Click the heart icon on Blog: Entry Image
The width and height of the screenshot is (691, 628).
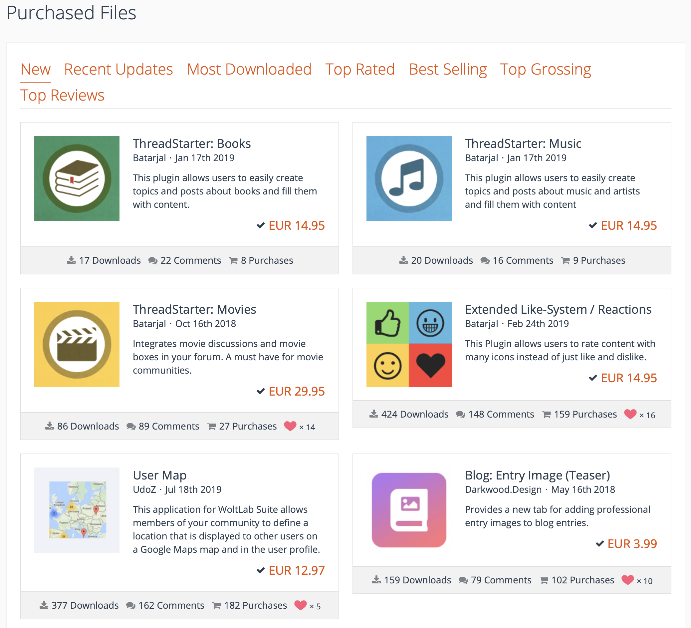click(627, 580)
